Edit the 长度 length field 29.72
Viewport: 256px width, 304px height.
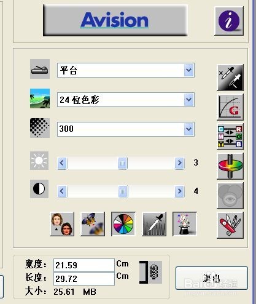[84, 279]
